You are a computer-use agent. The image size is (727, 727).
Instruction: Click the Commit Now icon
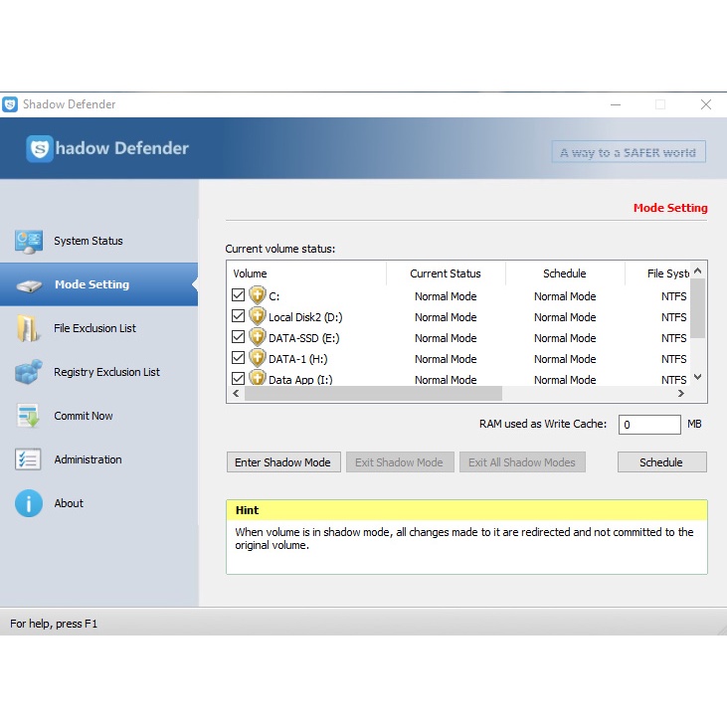(x=28, y=416)
